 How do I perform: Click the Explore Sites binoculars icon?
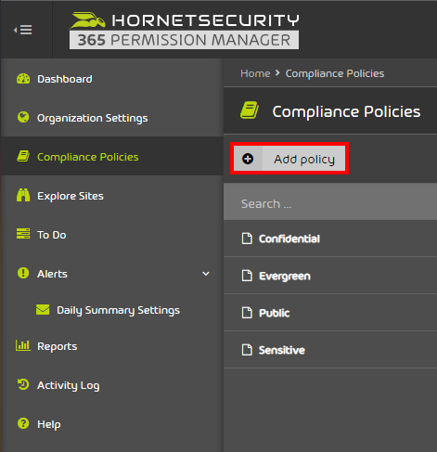tap(23, 195)
